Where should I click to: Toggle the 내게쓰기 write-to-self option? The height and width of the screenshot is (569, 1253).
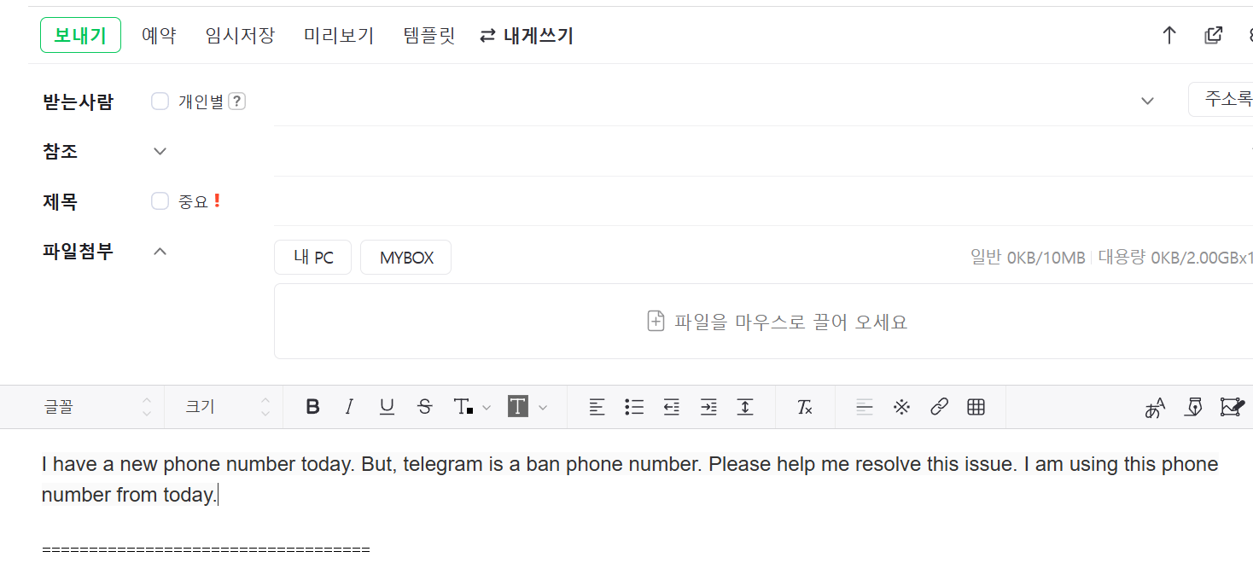[527, 36]
